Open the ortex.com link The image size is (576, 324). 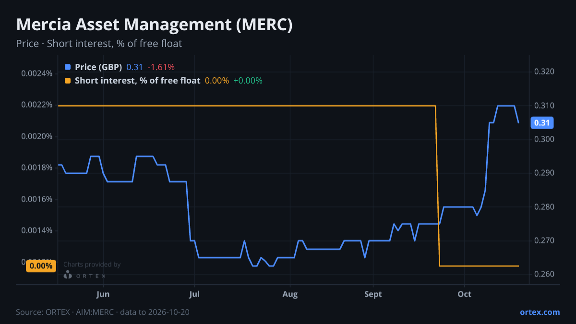(x=540, y=312)
